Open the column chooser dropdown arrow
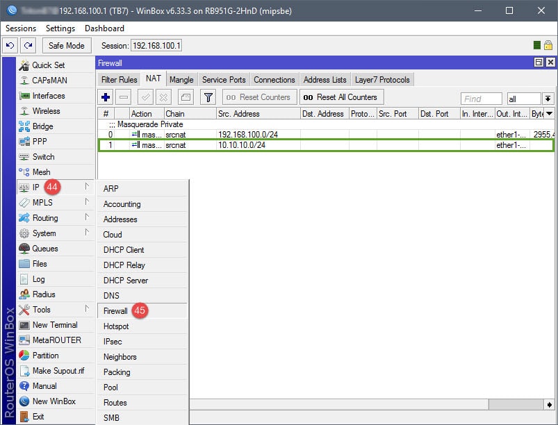This screenshot has height=425, width=558. (x=550, y=114)
